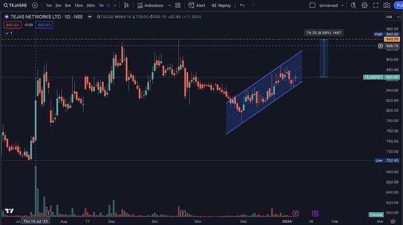The width and height of the screenshot is (403, 225).
Task: Expand the favorite indicators dropdown arrow
Action: tap(169, 5)
